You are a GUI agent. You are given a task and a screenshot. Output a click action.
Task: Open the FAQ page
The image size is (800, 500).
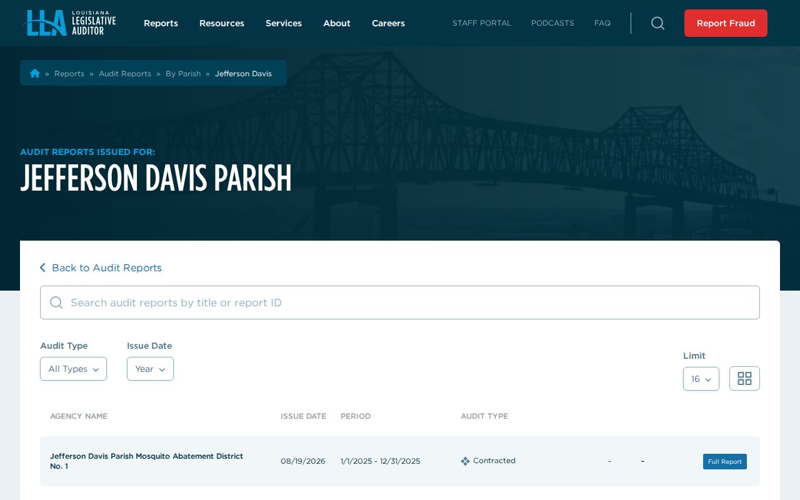[602, 23]
